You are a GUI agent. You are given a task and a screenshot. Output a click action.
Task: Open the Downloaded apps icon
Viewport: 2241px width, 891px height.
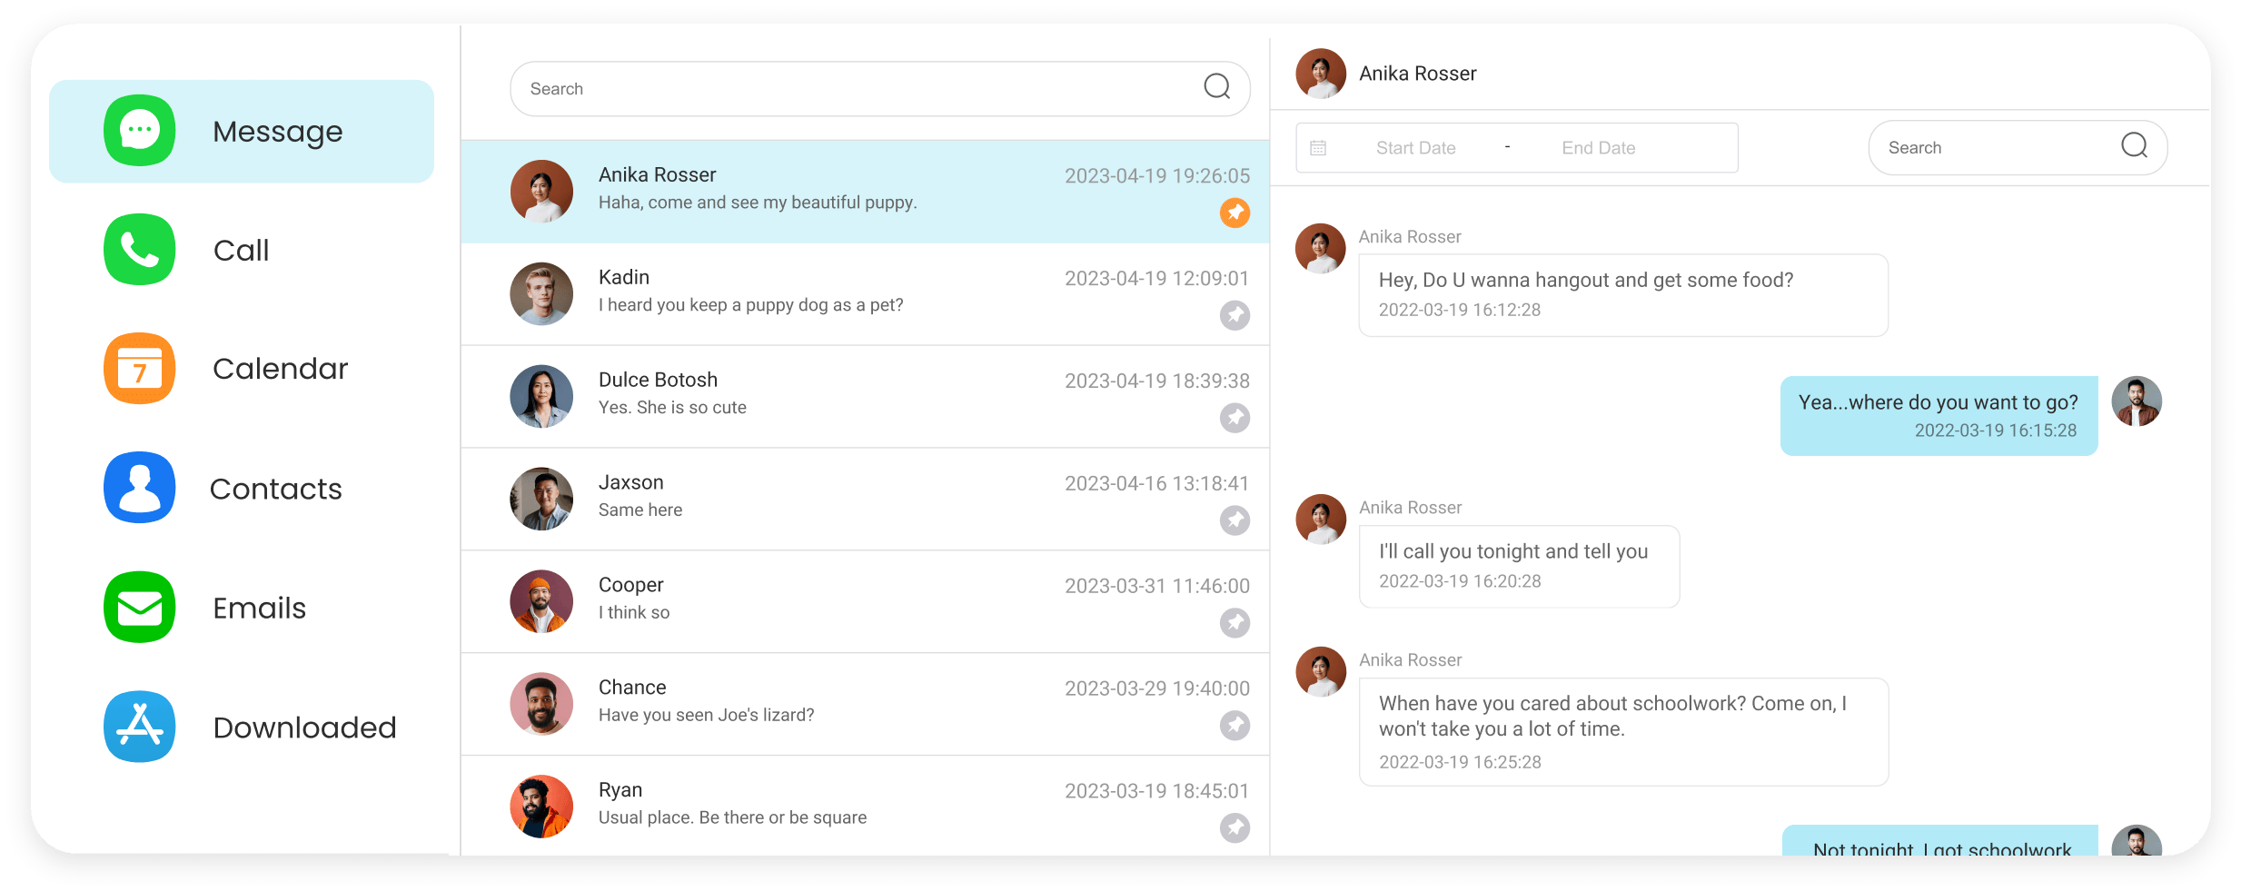click(x=138, y=726)
